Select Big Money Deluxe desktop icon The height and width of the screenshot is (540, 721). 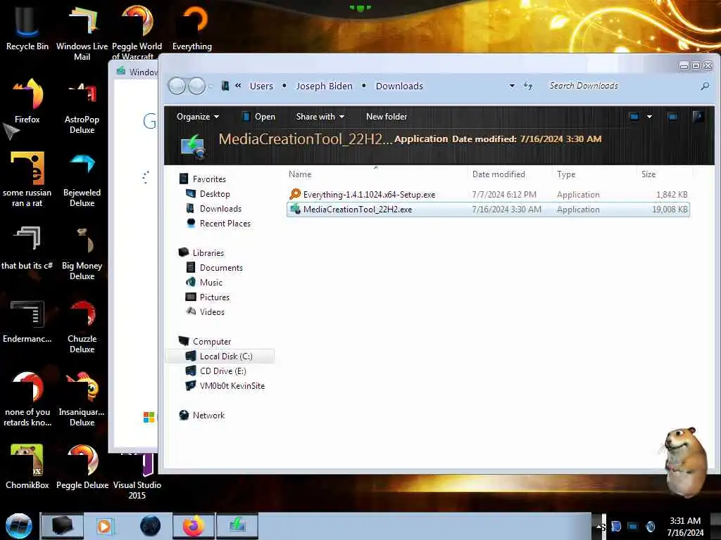coord(82,252)
